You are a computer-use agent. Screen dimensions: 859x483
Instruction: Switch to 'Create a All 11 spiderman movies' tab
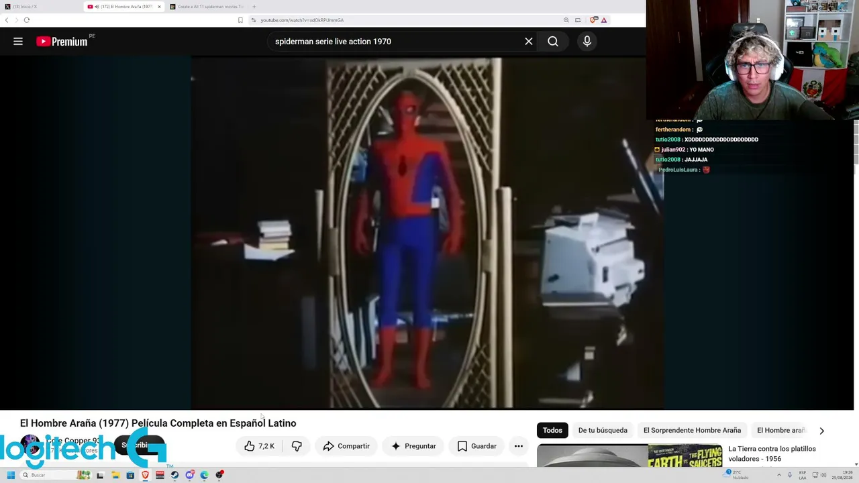pyautogui.click(x=207, y=7)
